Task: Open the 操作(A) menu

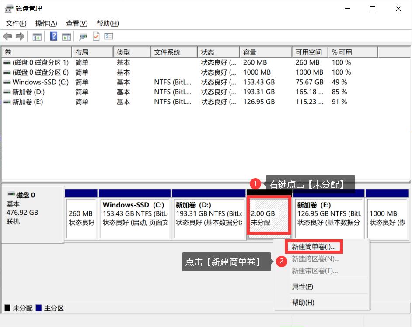Action: point(45,23)
